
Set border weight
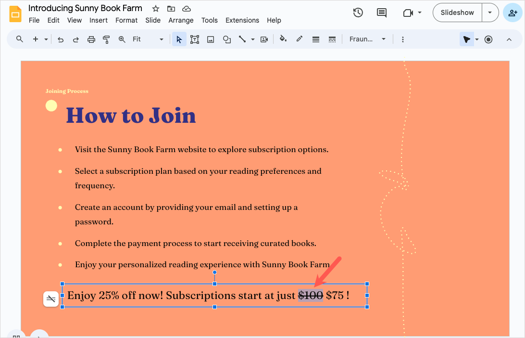click(316, 39)
